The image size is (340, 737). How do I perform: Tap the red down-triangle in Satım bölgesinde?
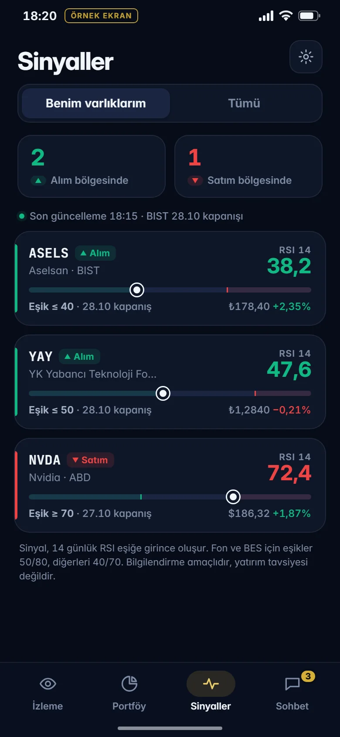[x=195, y=180]
